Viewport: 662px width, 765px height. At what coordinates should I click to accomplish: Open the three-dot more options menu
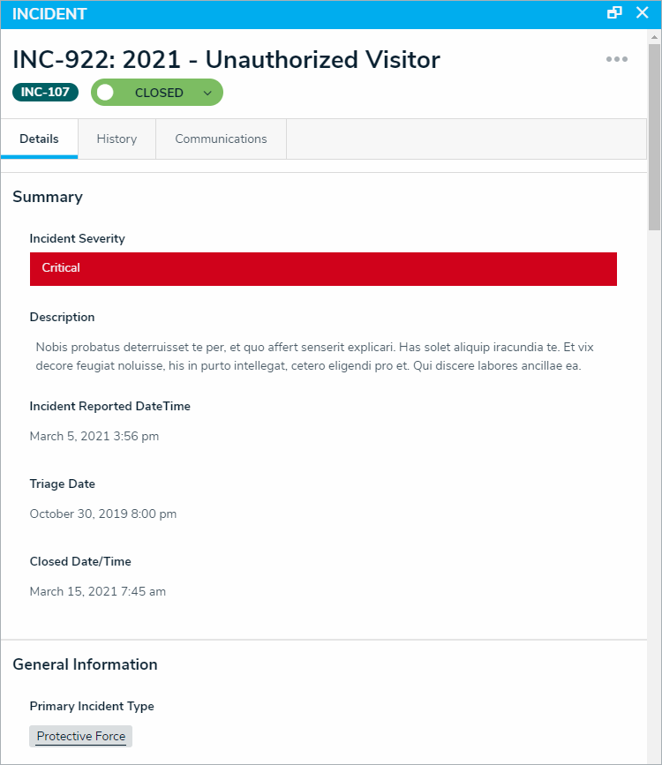pos(617,59)
